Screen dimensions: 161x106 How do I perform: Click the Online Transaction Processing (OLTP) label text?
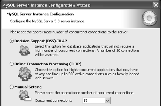[48, 64]
